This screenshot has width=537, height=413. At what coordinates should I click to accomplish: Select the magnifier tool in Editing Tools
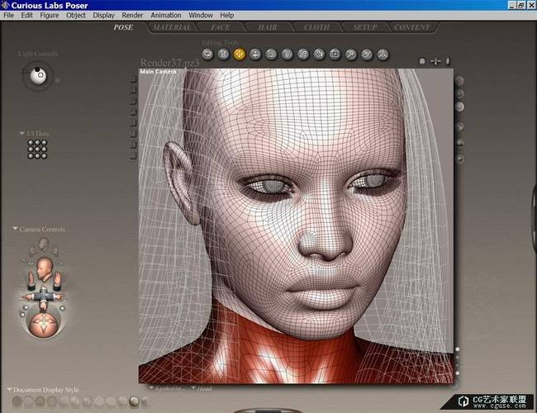pyautogui.click(x=351, y=55)
